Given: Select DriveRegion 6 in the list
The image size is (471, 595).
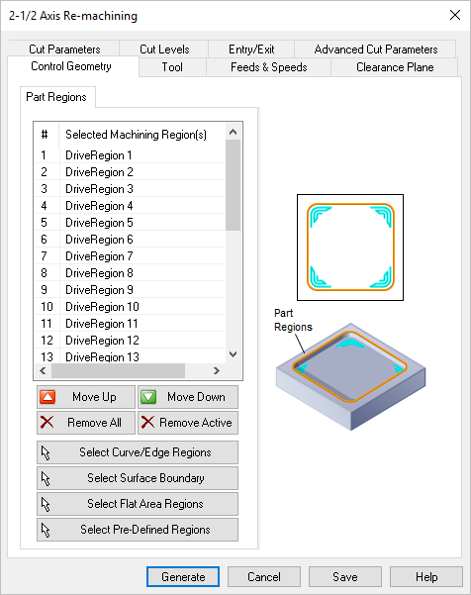Looking at the screenshot, I should (x=130, y=239).
